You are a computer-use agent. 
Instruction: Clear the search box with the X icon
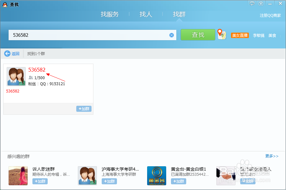(x=172, y=35)
